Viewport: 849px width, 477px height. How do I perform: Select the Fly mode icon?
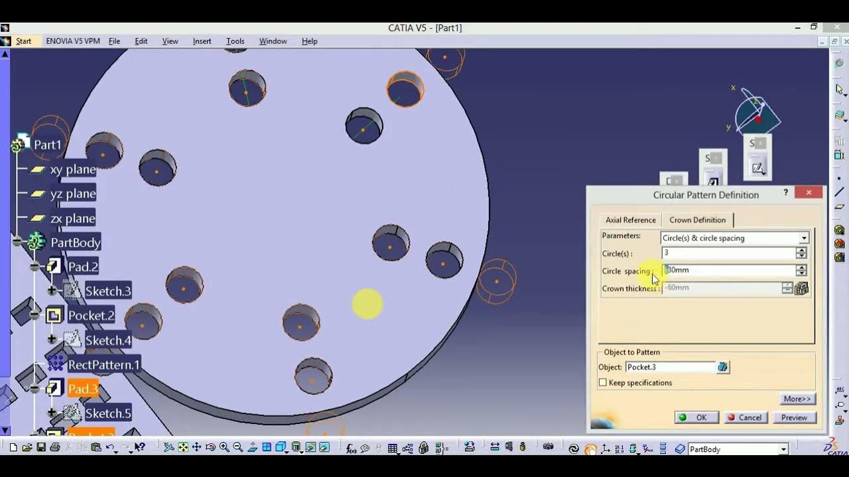click(169, 447)
